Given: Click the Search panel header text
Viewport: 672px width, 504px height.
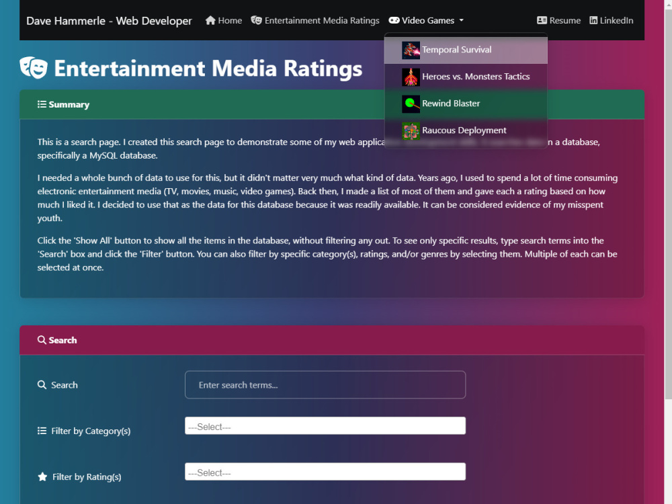Looking at the screenshot, I should [x=62, y=340].
